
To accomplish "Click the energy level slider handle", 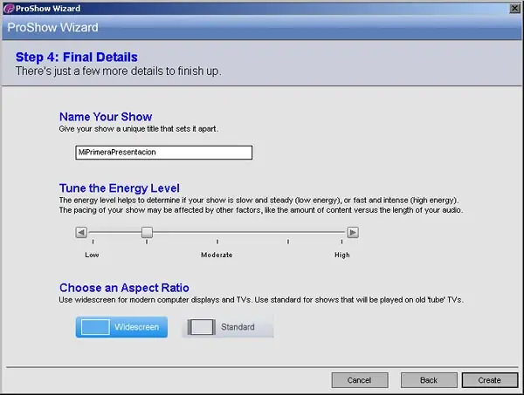I will [147, 232].
